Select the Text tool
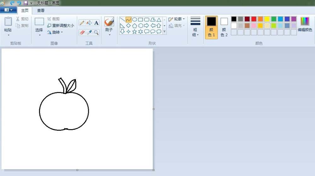315x176 pixels. [96, 23]
